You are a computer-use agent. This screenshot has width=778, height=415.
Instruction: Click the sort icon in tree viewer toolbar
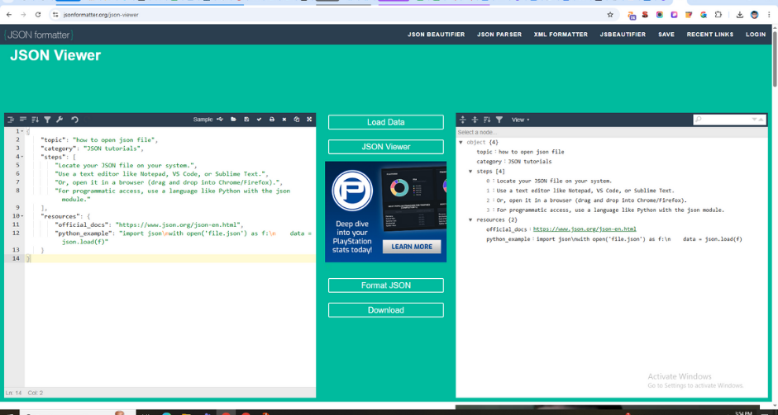487,120
